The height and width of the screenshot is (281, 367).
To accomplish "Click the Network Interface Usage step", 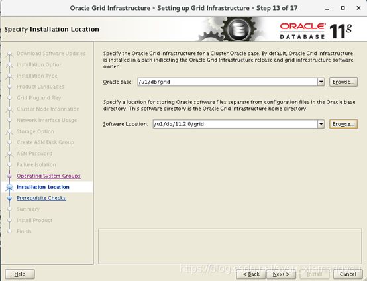I will pyautogui.click(x=46, y=120).
